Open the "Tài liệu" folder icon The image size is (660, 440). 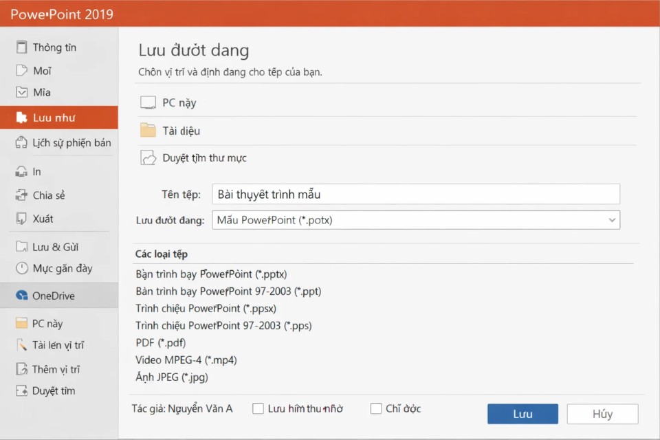tap(148, 130)
